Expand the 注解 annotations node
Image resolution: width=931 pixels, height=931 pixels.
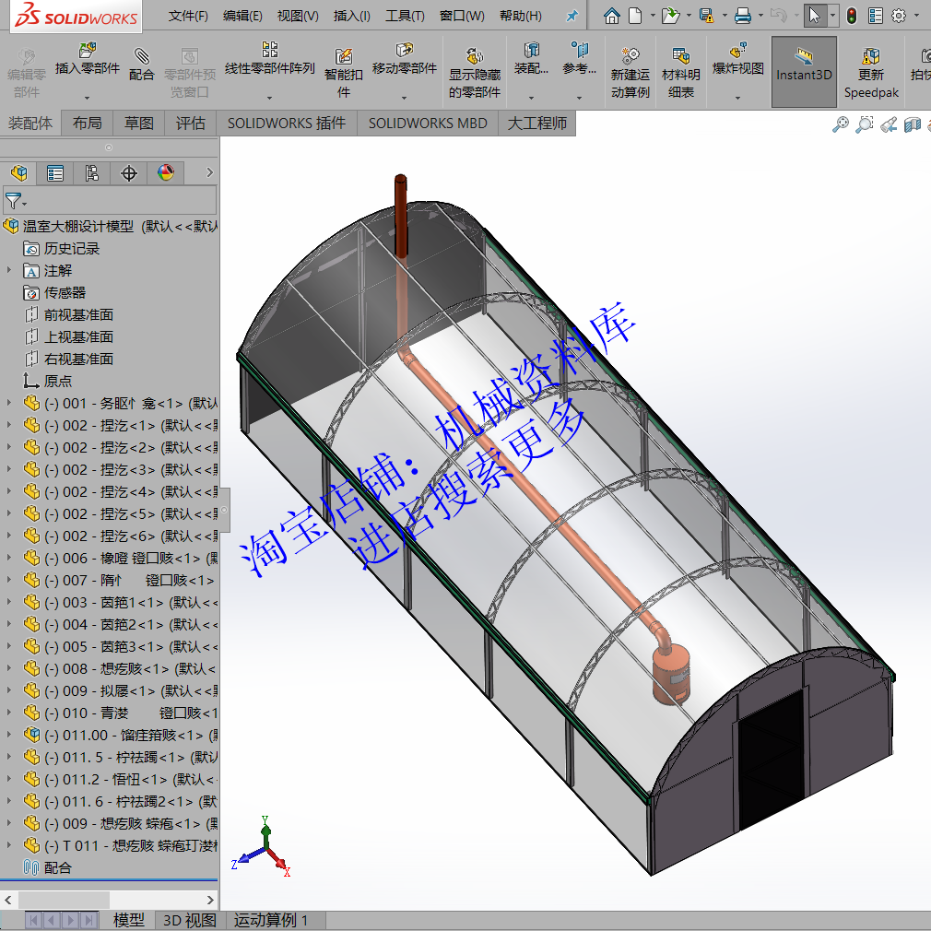coord(9,270)
